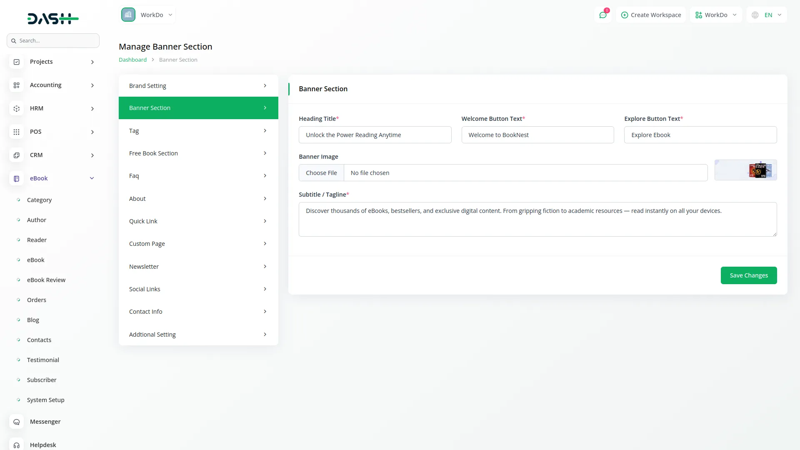Click Choose File for banner image
This screenshot has height=450, width=800.
click(x=321, y=173)
